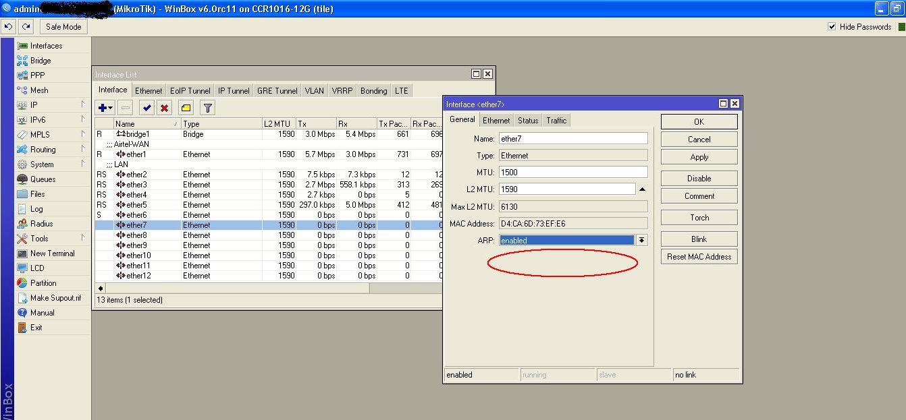Viewport: 906px width, 420px height.
Task: Click the Name input field containing ether7
Action: pos(572,138)
